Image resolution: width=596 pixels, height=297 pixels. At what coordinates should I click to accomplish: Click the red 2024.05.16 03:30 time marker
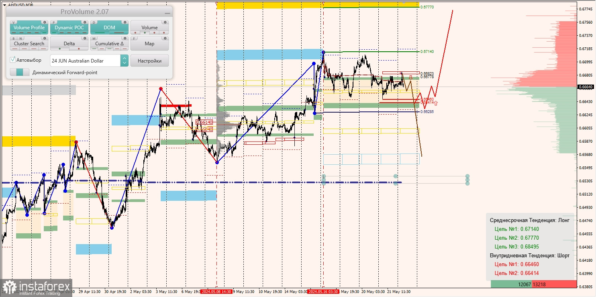click(323, 292)
